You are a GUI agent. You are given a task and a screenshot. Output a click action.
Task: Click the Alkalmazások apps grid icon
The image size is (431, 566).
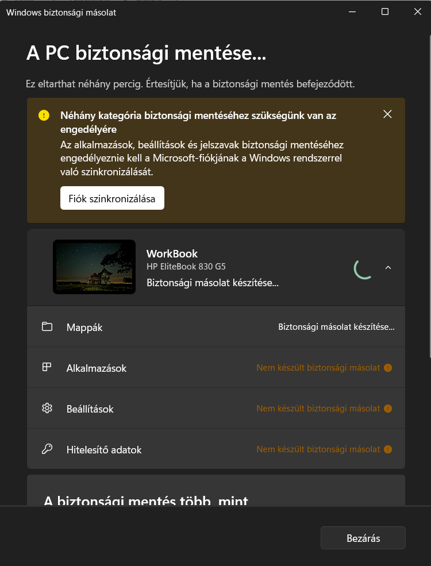(47, 367)
